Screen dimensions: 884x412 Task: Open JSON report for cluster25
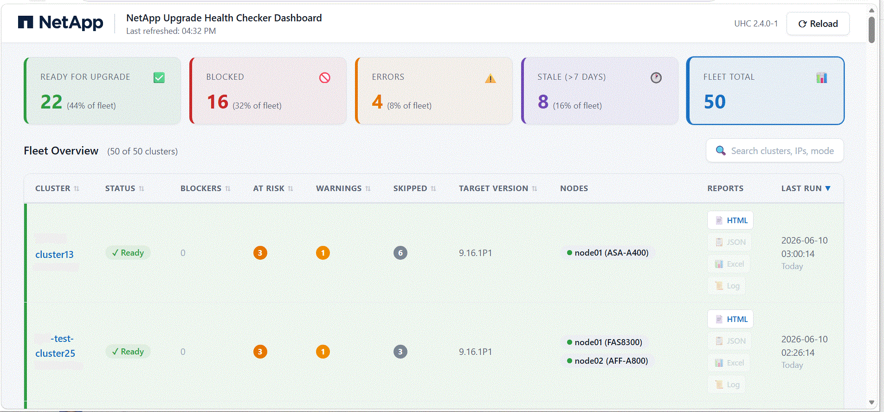click(730, 341)
